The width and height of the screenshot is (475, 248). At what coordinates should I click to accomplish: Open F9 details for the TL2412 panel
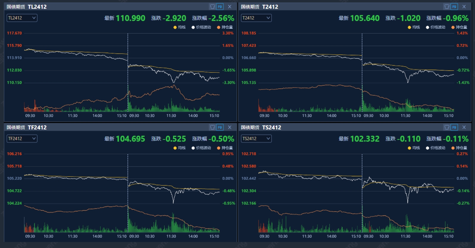(220, 7)
